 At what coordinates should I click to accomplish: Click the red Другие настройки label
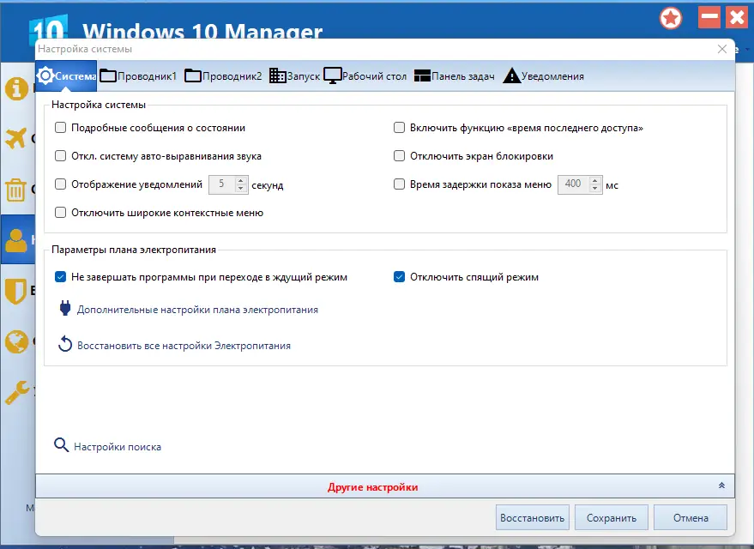click(372, 487)
